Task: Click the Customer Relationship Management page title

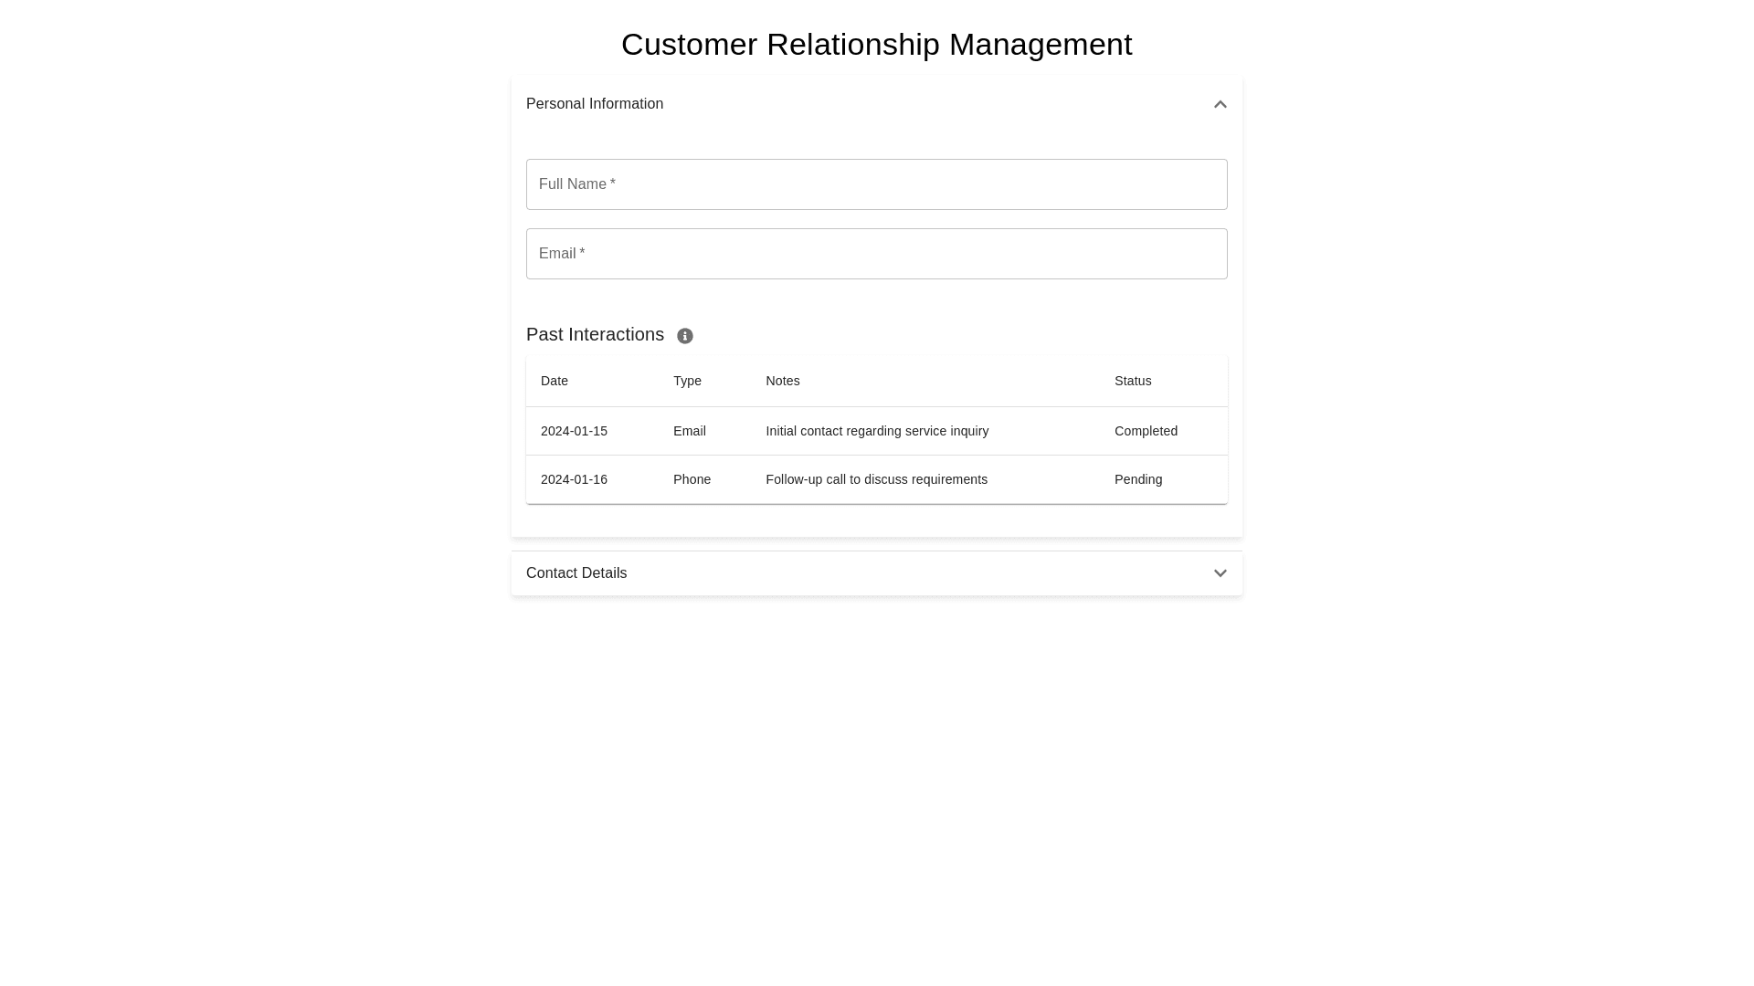Action: coord(876,44)
